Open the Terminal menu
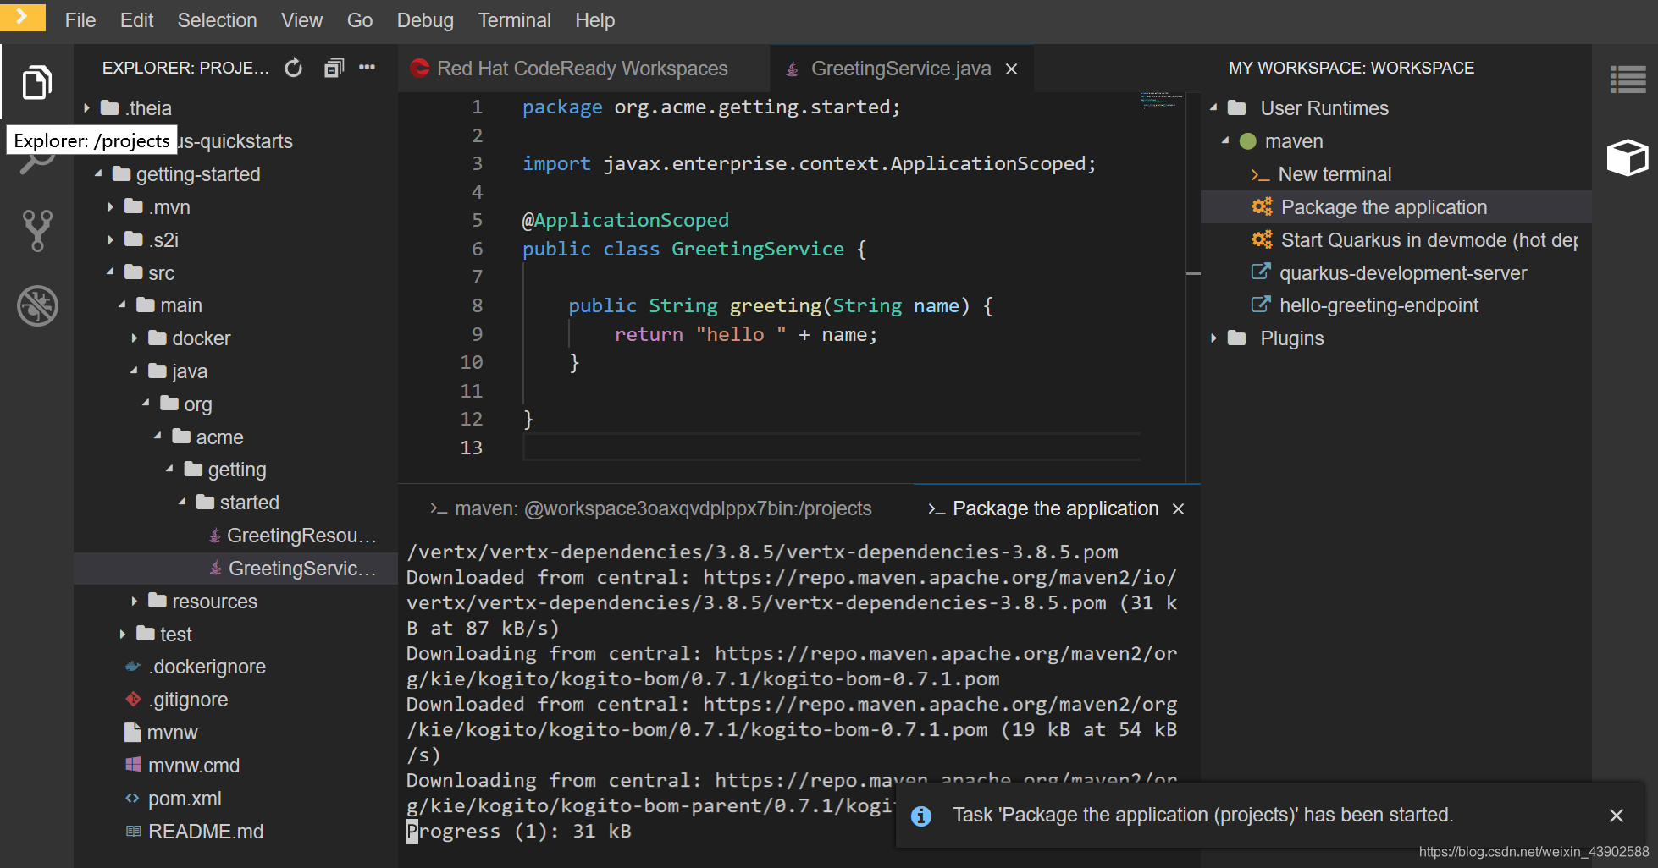Image resolution: width=1658 pixels, height=868 pixels. (x=514, y=20)
